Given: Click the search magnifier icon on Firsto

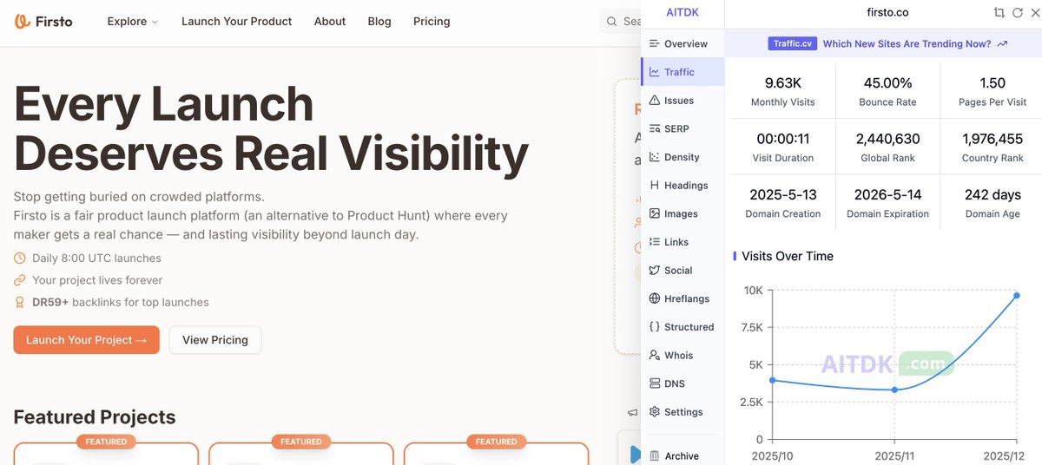Looking at the screenshot, I should (613, 21).
